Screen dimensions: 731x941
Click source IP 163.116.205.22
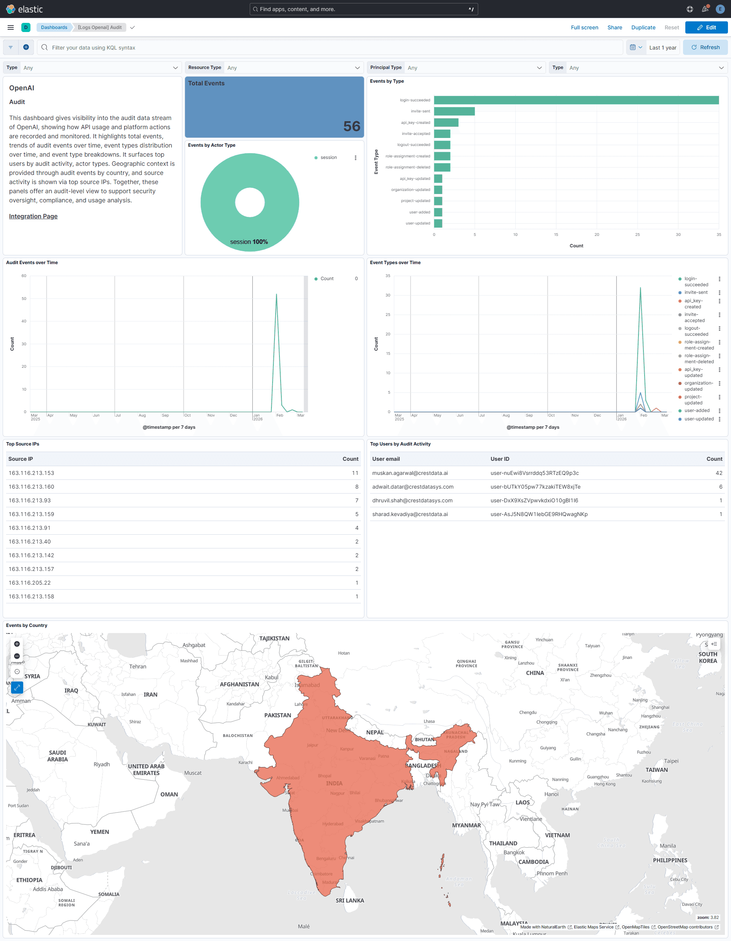(30, 583)
